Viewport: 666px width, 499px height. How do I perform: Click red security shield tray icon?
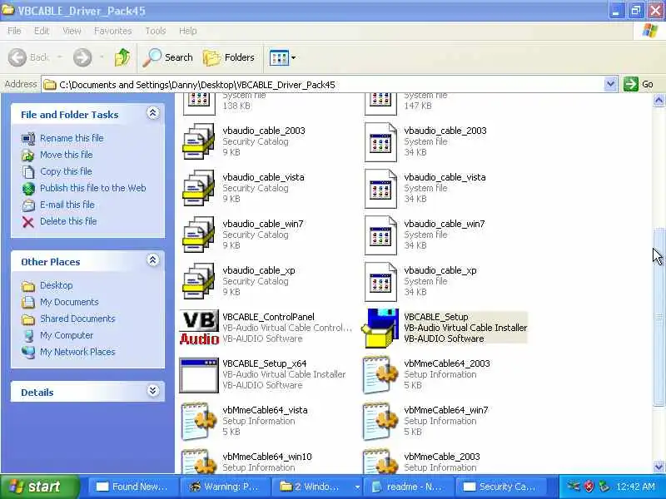[589, 487]
